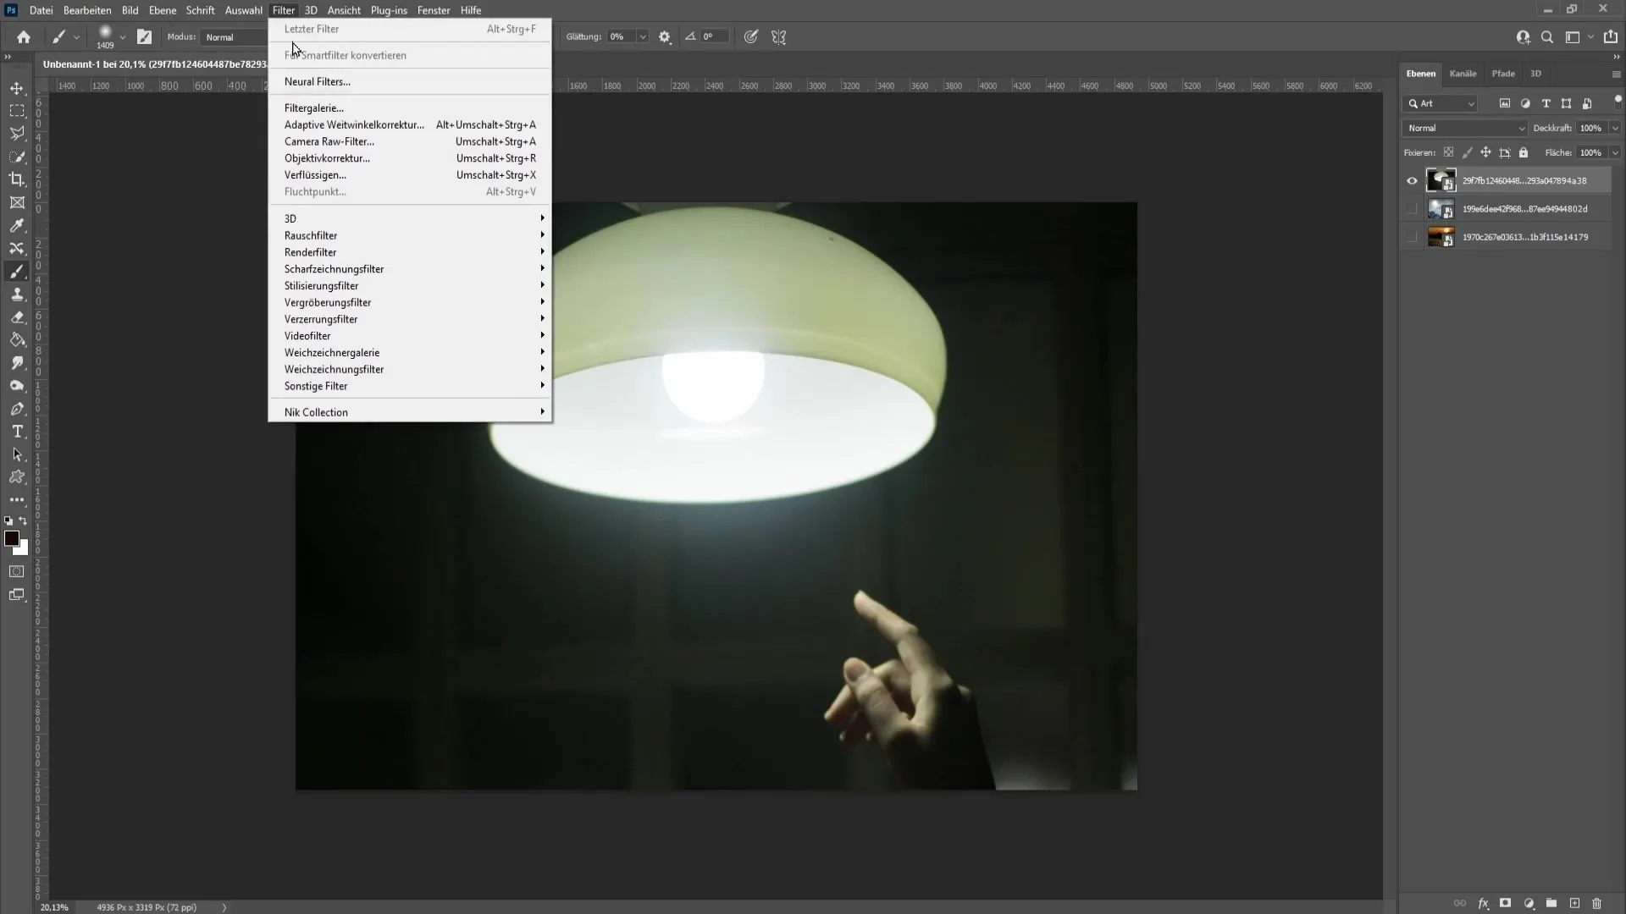Click Filtergalerie to open filter gallery
Screen dimensions: 1626x914
(314, 107)
